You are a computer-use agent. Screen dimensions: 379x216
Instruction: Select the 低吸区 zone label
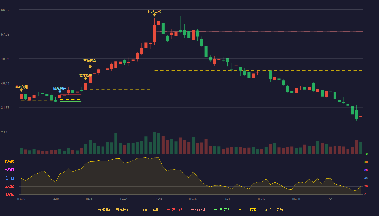point(9,194)
